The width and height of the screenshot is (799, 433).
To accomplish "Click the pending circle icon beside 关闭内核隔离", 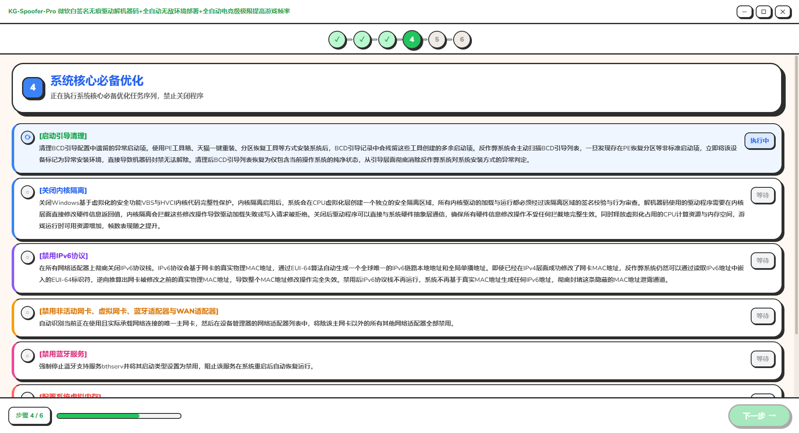I will coord(27,192).
